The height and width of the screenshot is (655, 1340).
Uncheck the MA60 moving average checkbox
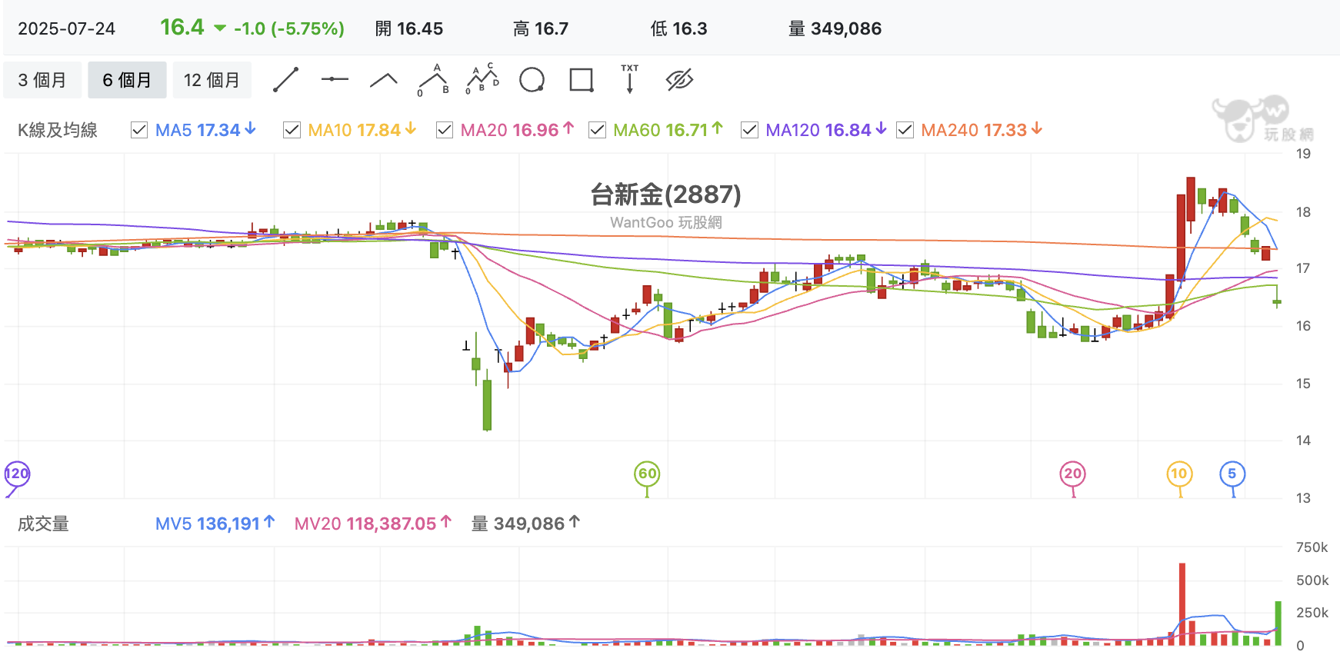coord(597,130)
